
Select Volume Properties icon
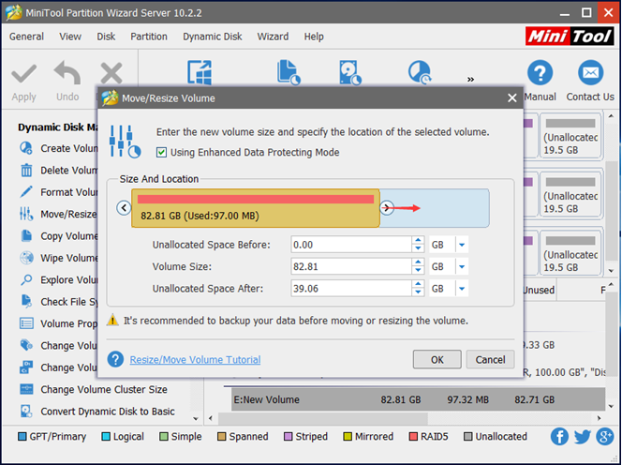(26, 323)
